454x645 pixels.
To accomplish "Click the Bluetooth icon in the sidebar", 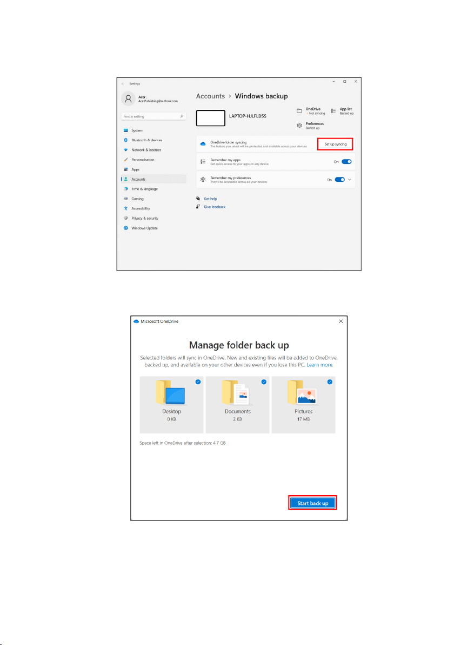I will [x=126, y=140].
